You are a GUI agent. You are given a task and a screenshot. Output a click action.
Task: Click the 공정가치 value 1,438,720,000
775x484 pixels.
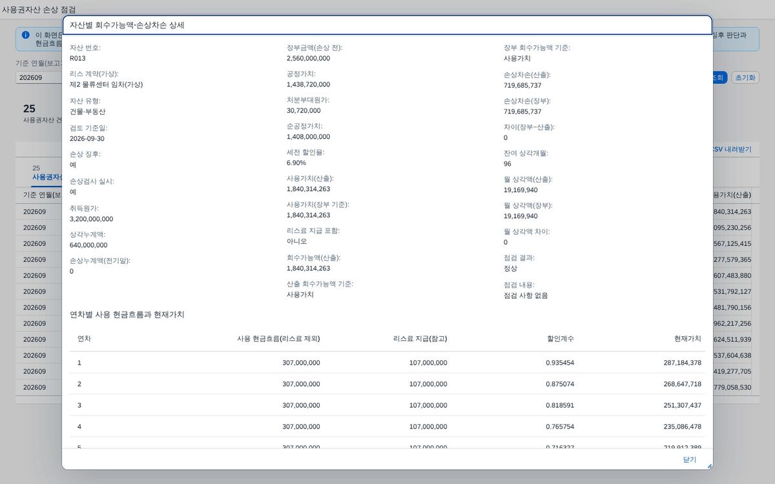pos(308,85)
